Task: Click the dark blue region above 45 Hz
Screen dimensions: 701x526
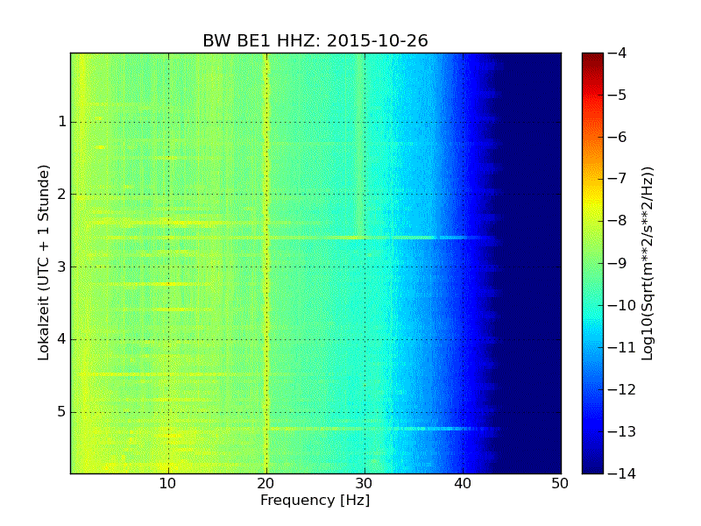Action: (x=536, y=263)
